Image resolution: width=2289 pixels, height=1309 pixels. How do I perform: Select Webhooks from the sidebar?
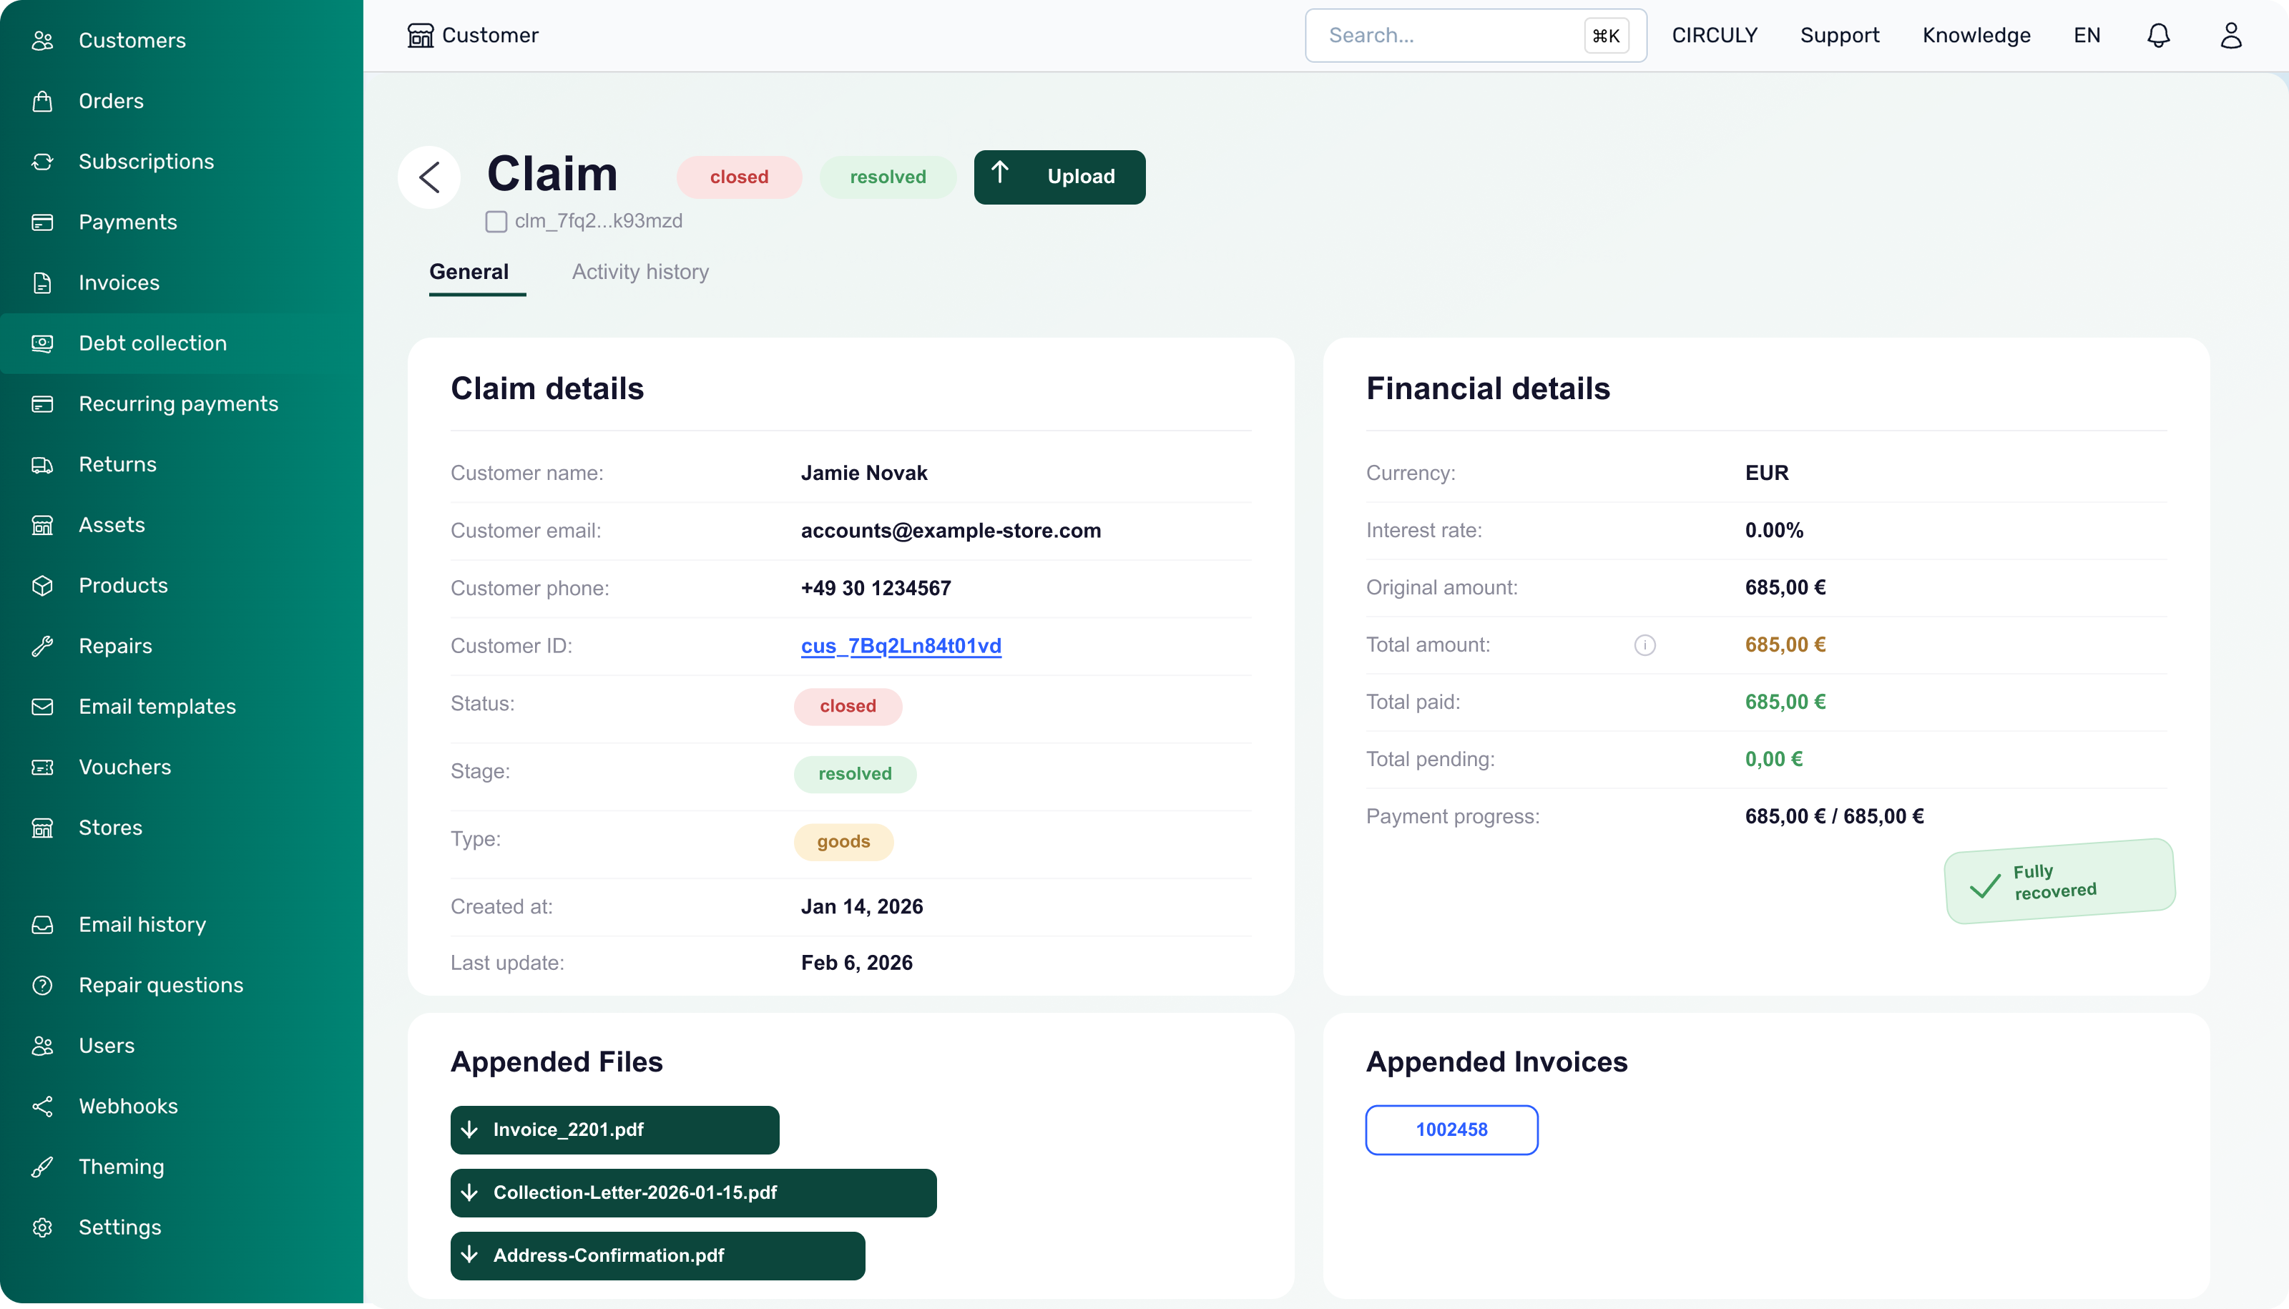pos(182,1107)
